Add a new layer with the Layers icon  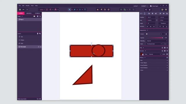(40, 34)
